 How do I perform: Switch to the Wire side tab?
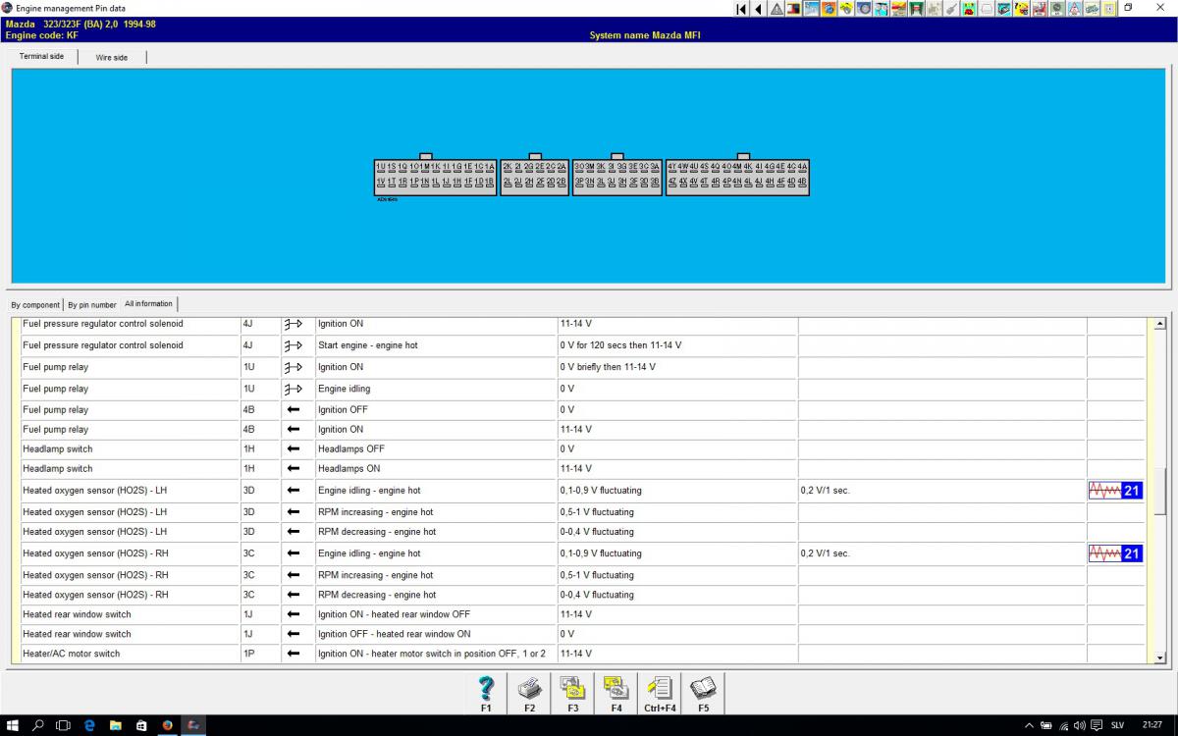(x=112, y=57)
